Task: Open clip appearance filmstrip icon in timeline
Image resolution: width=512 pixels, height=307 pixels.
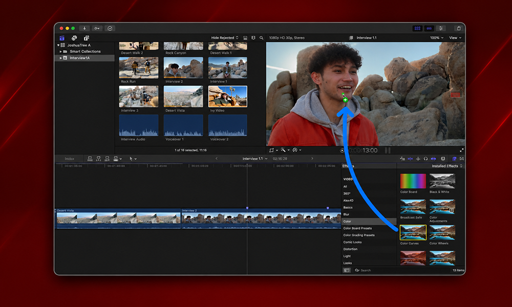Action: 443,159
